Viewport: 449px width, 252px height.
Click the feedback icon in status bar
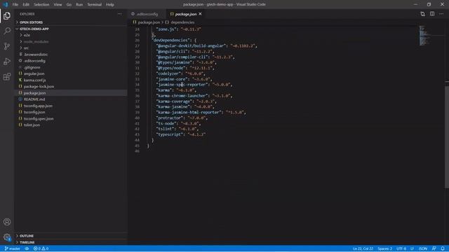click(x=434, y=248)
